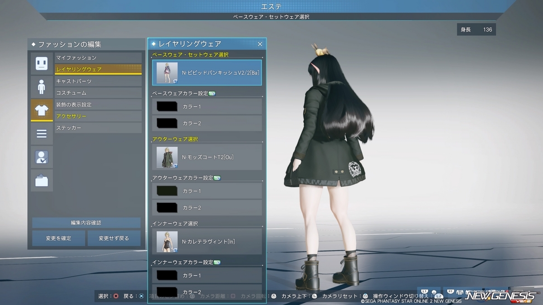This screenshot has height=305, width=543.
Task: Click 変更せず戻る to discard changes
Action: pyautogui.click(x=114, y=238)
